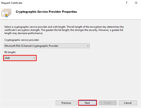The width and height of the screenshot is (141, 108).
Task: Click the 2048 value in bit length
Action: tap(7, 58)
